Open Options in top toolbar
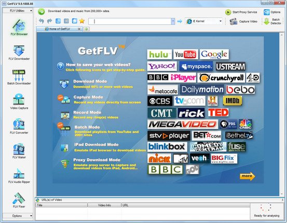 (x=272, y=12)
